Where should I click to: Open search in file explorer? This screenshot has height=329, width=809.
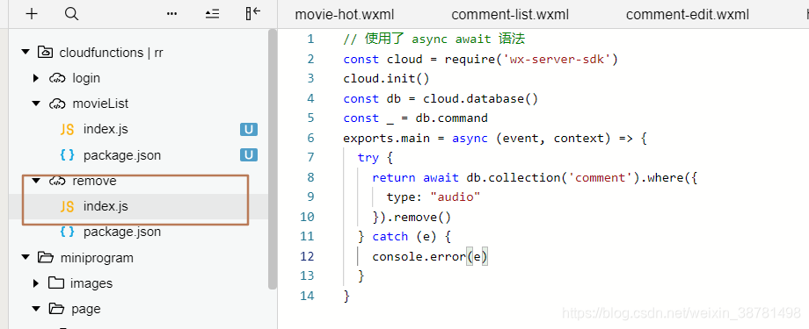pyautogui.click(x=72, y=14)
